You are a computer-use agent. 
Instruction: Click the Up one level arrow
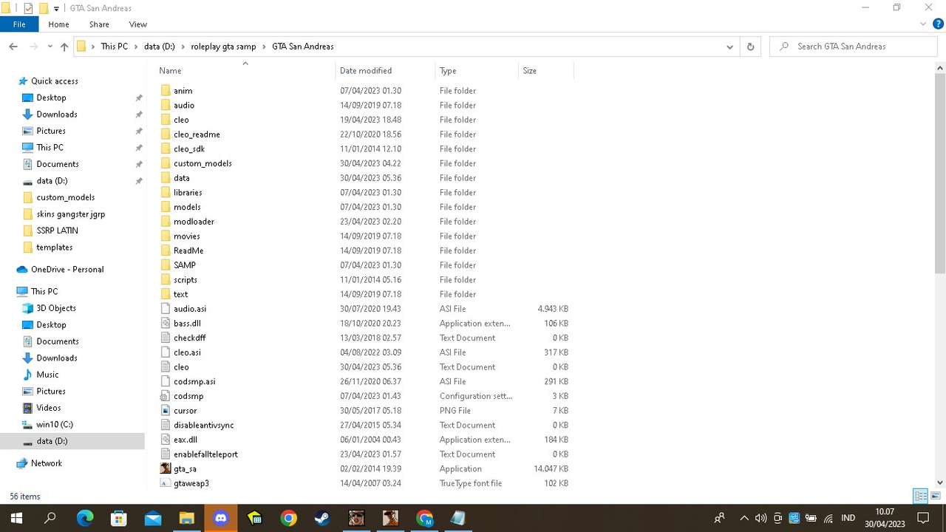64,47
